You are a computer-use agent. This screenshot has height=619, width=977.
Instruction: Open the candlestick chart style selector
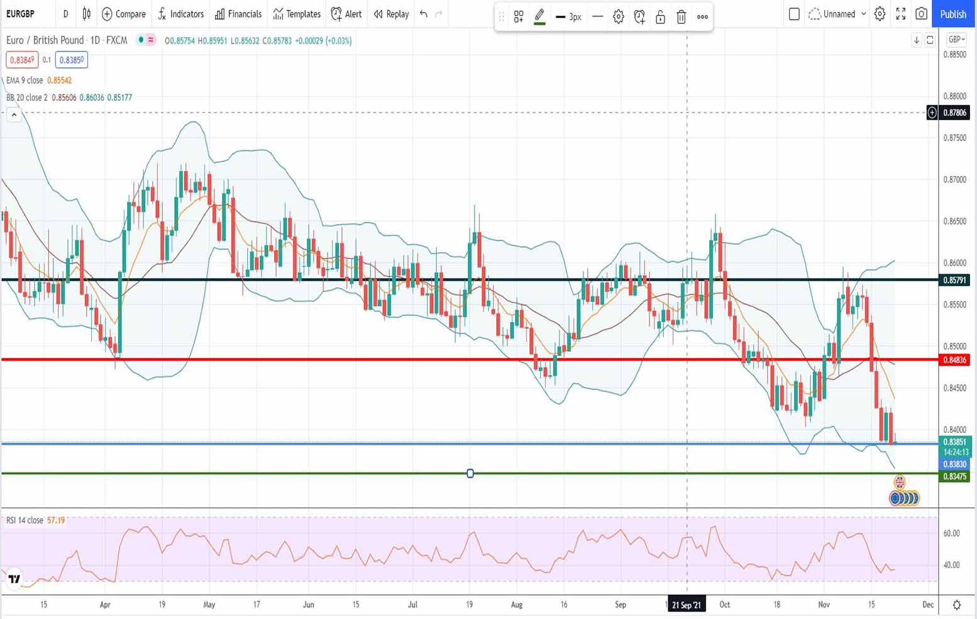point(87,14)
